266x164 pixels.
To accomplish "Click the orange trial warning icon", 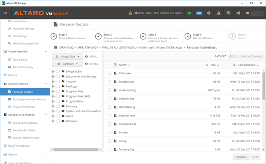I will pos(130,13).
